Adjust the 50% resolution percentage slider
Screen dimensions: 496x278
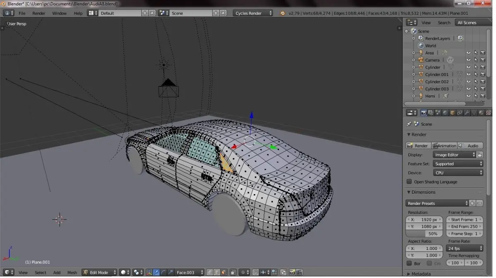424,234
